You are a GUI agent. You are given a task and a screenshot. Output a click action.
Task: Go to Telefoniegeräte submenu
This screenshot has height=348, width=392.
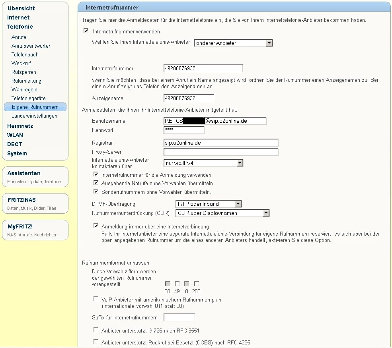pyautogui.click(x=29, y=99)
